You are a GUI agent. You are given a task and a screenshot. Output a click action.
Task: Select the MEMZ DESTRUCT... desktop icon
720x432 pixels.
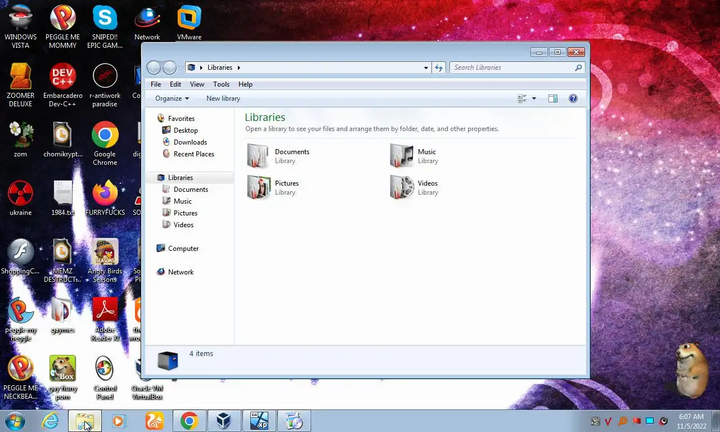click(x=63, y=260)
